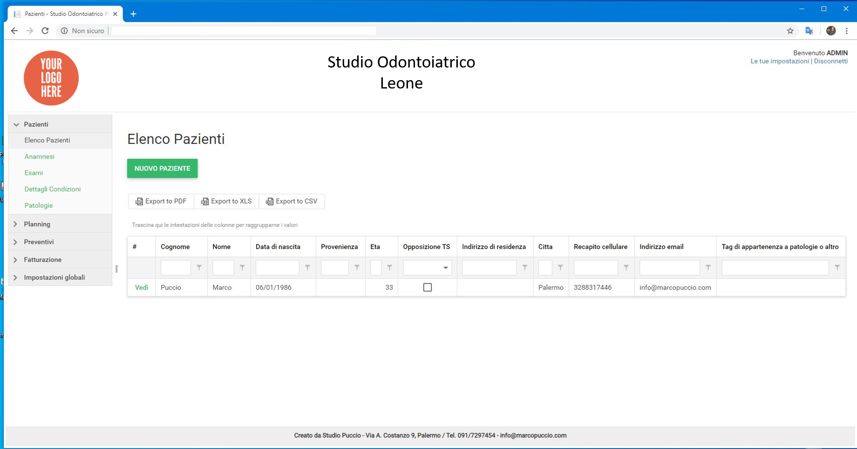Open 'Le tue impostazioni' link
Image resolution: width=857 pixels, height=449 pixels.
[x=780, y=61]
